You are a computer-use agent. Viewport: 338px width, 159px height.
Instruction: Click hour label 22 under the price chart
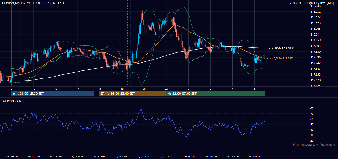(x=166, y=89)
